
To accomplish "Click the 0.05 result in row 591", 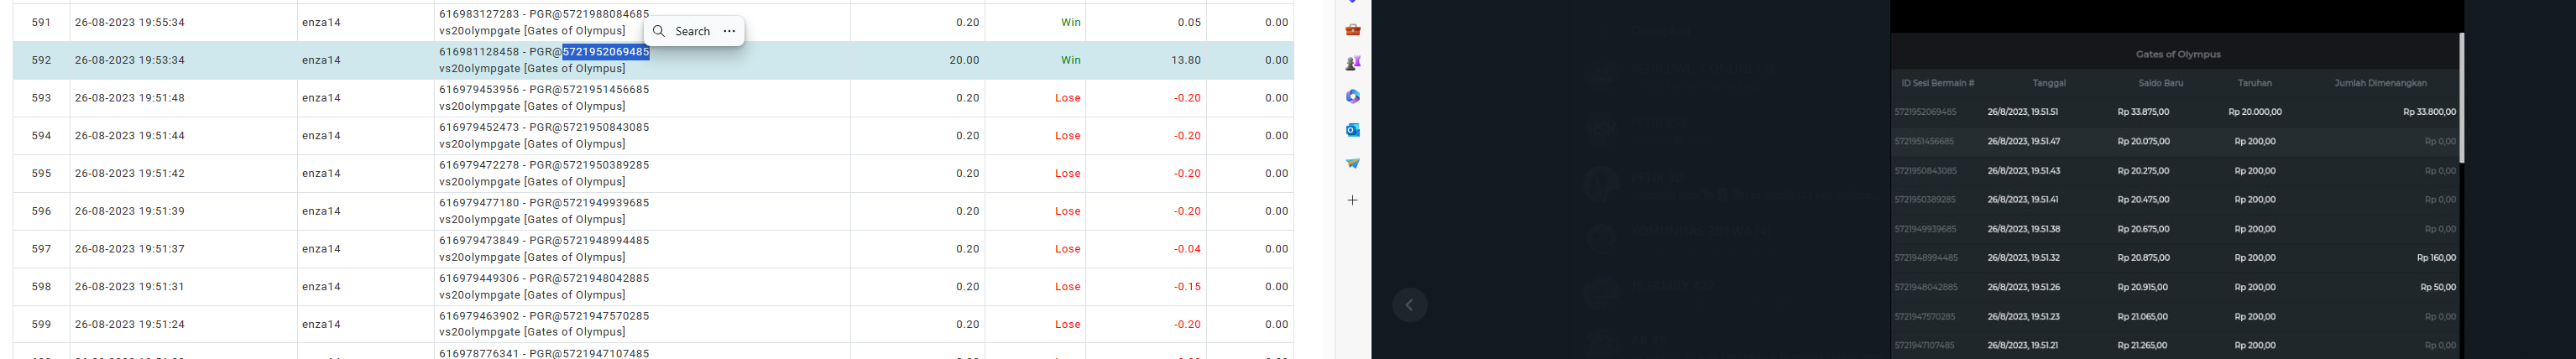I will point(1189,22).
